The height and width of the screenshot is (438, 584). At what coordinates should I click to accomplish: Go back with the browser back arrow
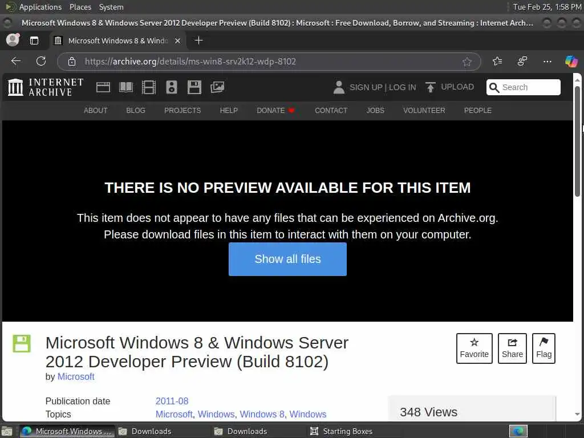point(16,61)
